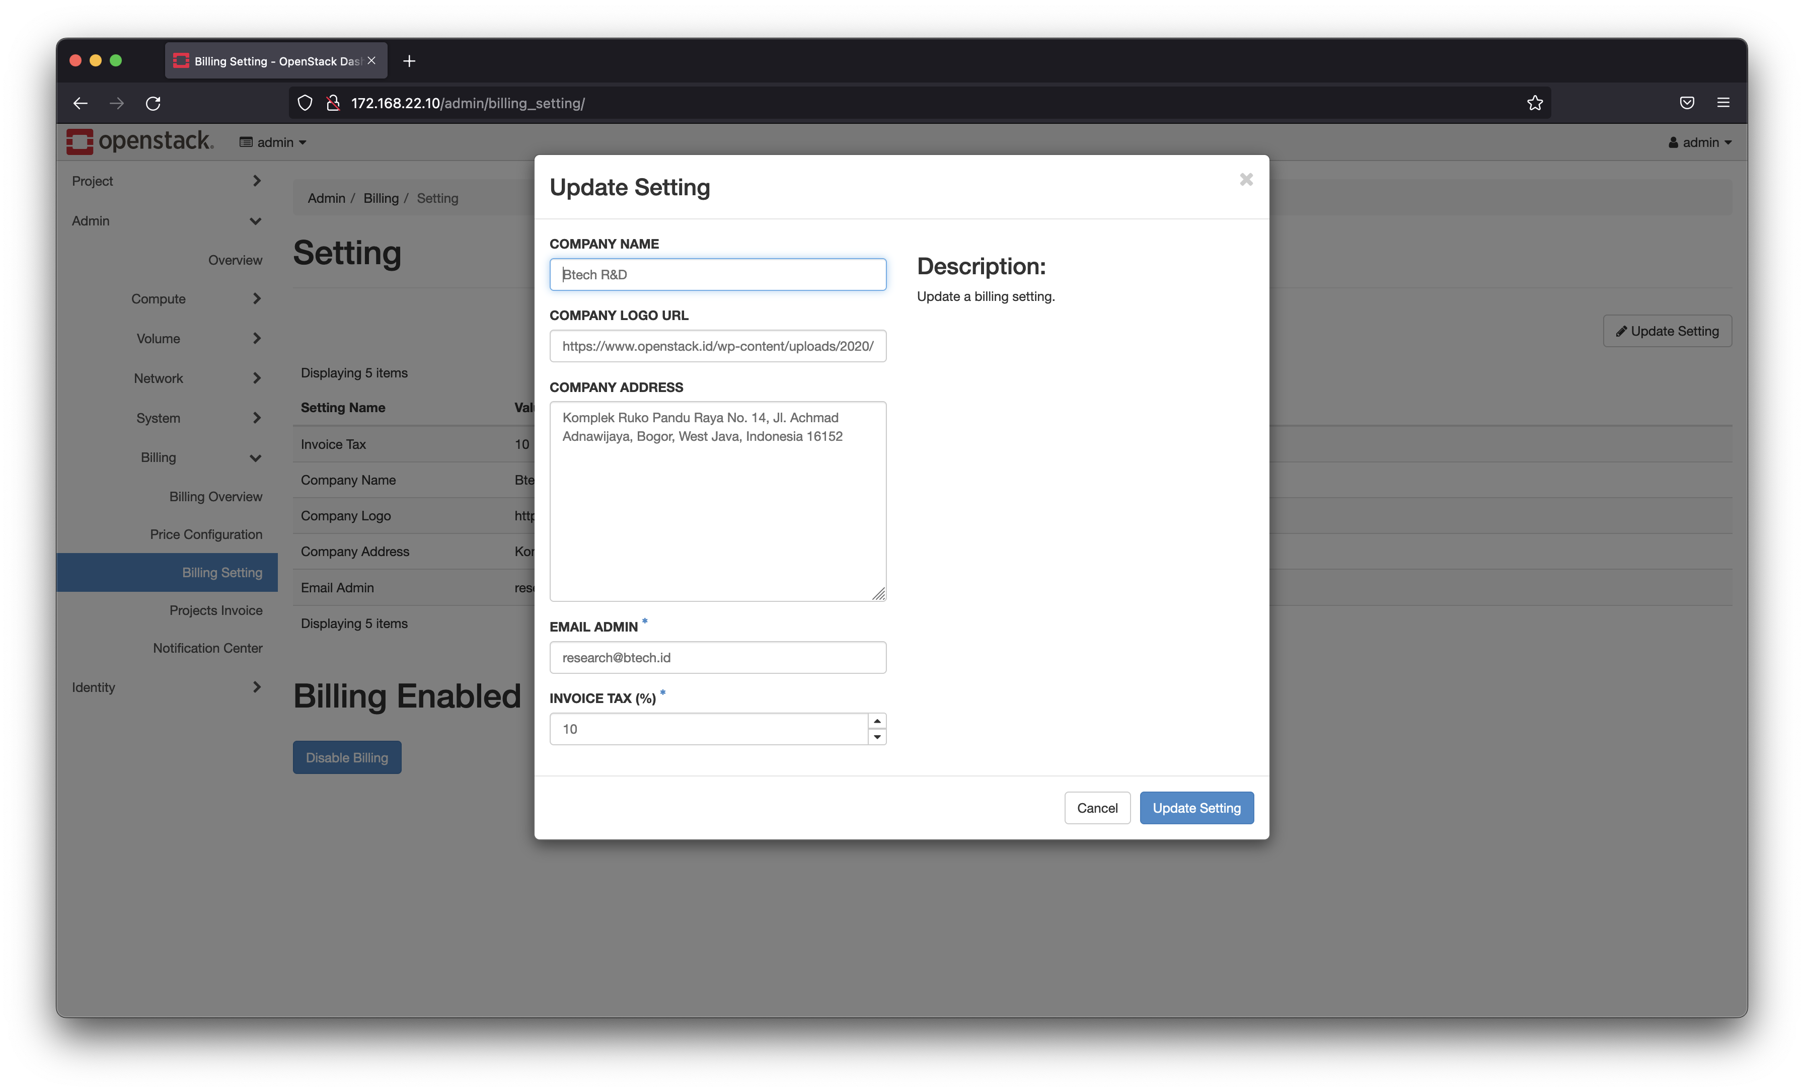Click the Cancel button in the dialog
The width and height of the screenshot is (1804, 1092).
[1097, 808]
